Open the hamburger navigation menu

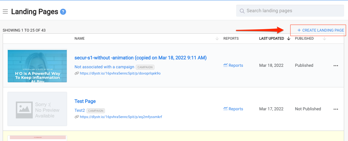point(5,11)
